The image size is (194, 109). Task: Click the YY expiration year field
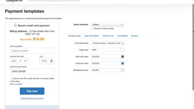click(x=26, y=61)
